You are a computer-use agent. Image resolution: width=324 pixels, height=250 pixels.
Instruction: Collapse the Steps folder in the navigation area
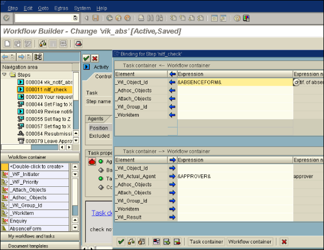(x=5, y=74)
